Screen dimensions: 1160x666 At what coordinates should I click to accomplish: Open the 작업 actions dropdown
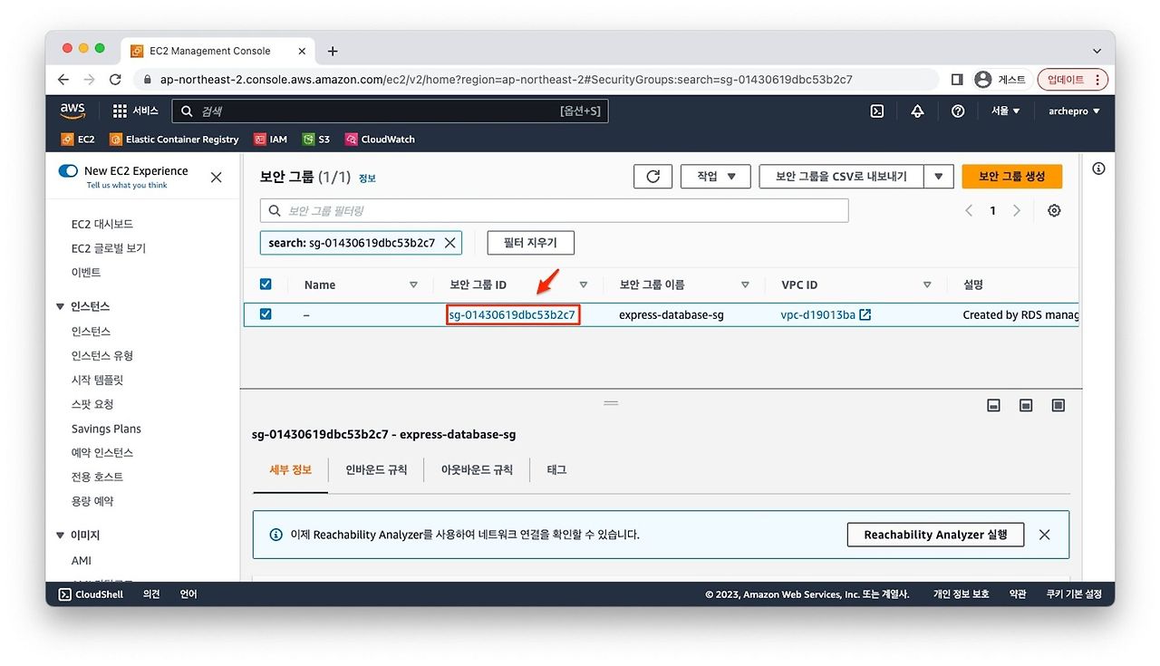click(x=715, y=177)
